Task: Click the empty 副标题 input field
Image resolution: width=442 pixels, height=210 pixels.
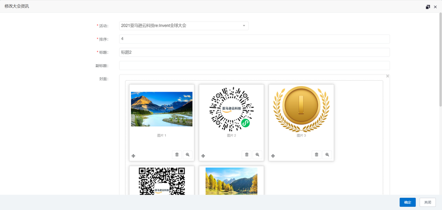Action: click(x=255, y=65)
